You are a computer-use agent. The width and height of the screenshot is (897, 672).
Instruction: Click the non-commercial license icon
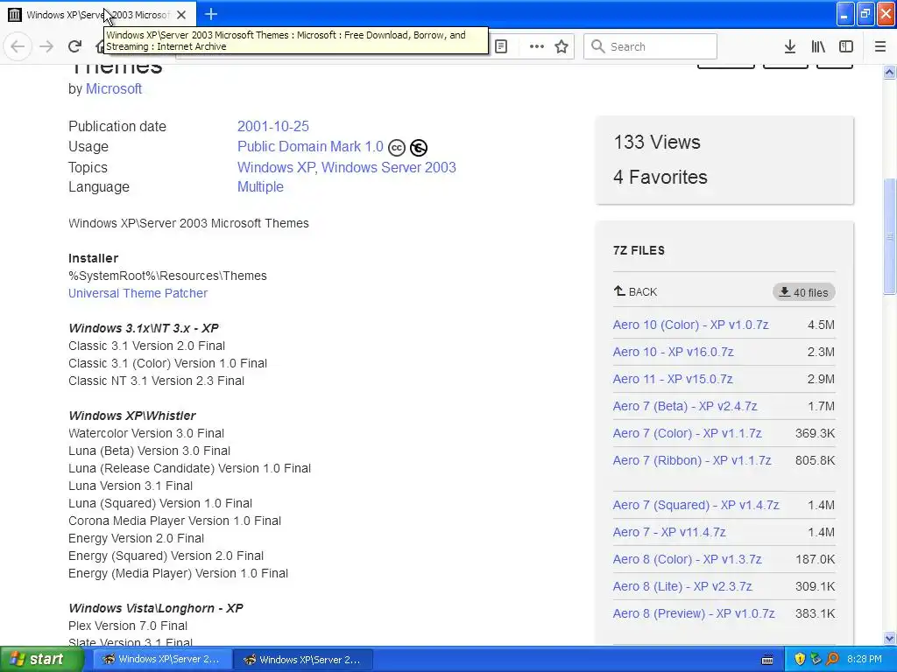tap(419, 147)
